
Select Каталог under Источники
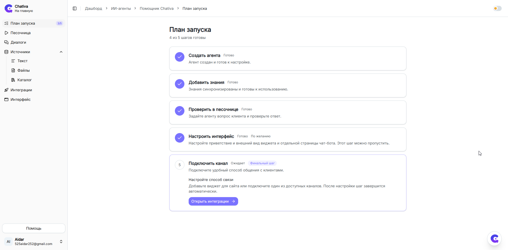[x=37, y=80]
